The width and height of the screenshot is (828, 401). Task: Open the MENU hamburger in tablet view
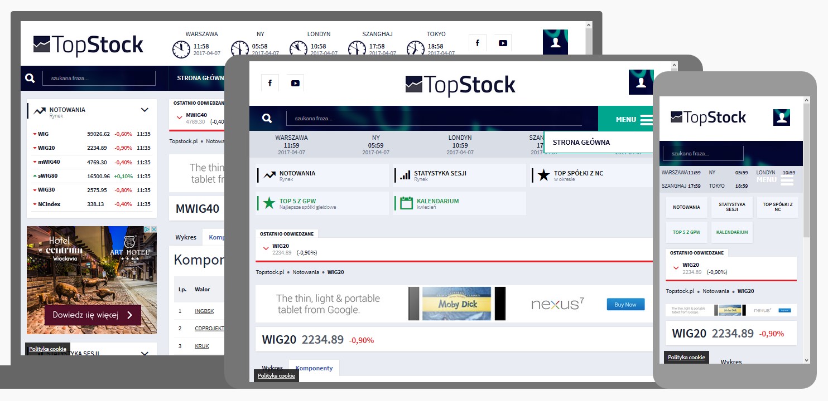(x=646, y=119)
